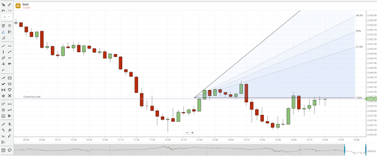Select the heart shape tool
Screen dimensions: 377x156
coord(10,90)
